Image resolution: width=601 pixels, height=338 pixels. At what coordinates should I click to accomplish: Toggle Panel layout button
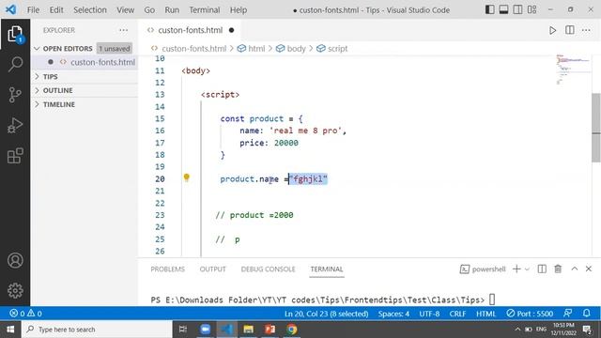click(503, 9)
